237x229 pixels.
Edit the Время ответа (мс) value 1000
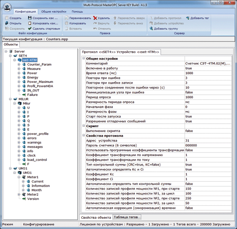point(208,73)
